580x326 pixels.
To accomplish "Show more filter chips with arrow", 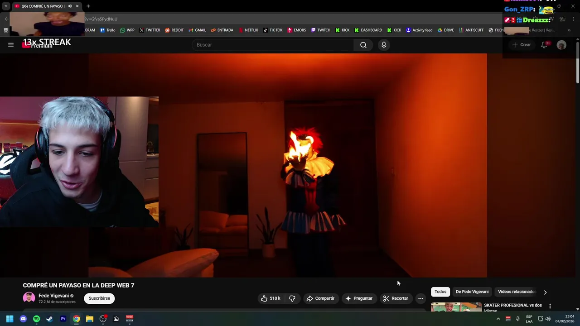I will click(545, 292).
